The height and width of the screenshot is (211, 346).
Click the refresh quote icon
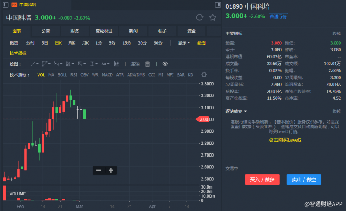click(199, 17)
